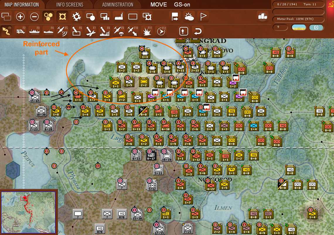The height and width of the screenshot is (235, 334).
Task: Click the date and Turn 11 display
Action: coord(298,4)
